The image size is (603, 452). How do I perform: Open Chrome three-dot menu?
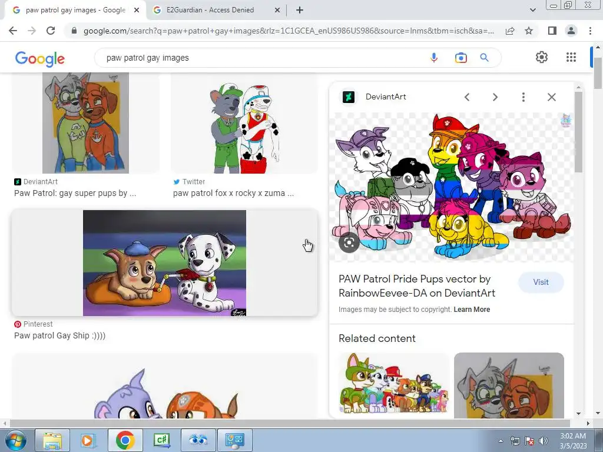(x=590, y=31)
